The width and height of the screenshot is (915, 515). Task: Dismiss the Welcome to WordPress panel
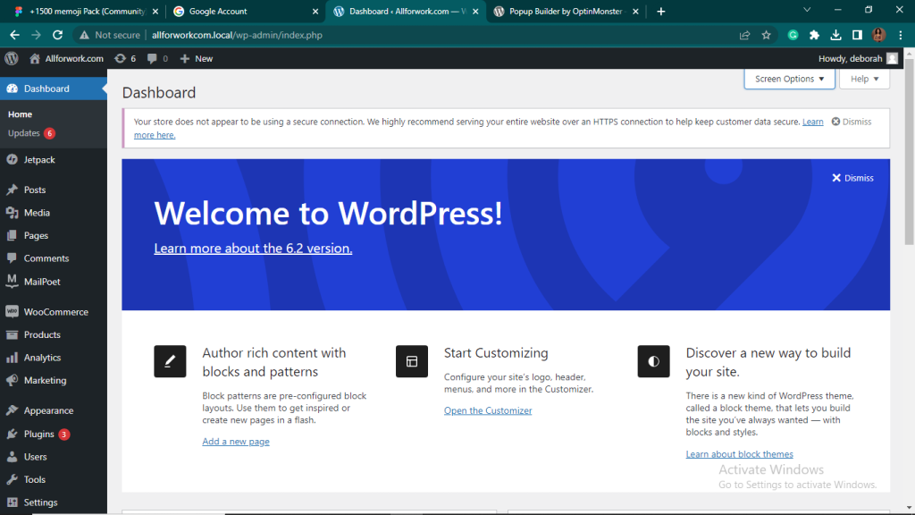pos(852,178)
